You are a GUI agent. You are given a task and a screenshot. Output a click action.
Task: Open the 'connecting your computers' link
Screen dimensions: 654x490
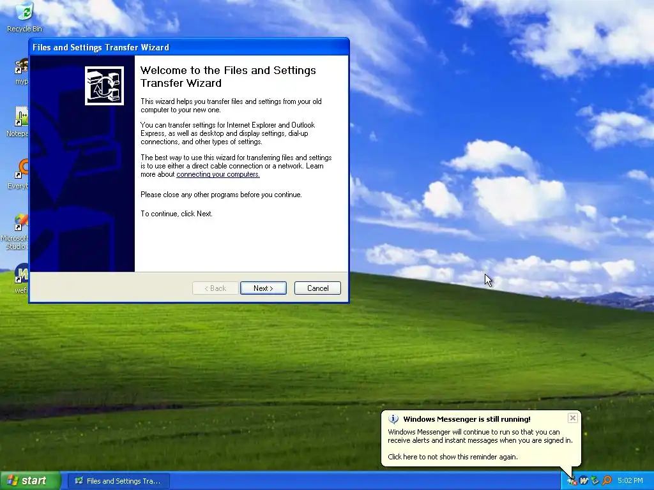[218, 175]
